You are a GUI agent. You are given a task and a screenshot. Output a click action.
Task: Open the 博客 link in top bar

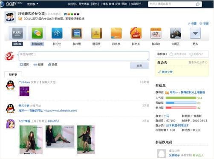[x=105, y=4]
